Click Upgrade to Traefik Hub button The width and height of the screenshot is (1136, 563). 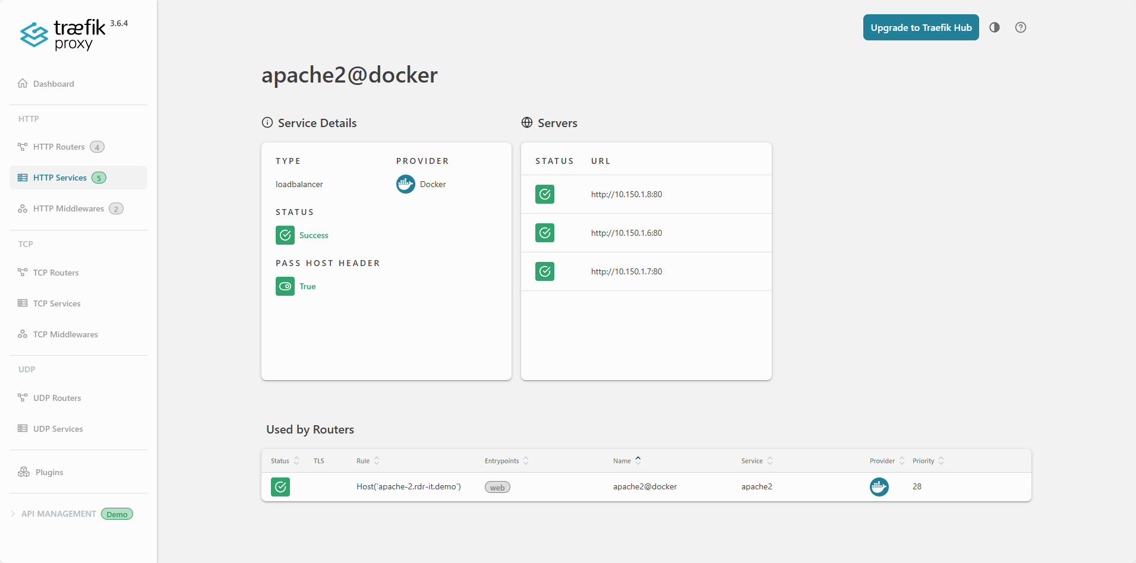920,27
